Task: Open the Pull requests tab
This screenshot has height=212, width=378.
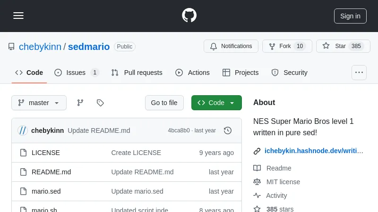Action: click(x=137, y=73)
